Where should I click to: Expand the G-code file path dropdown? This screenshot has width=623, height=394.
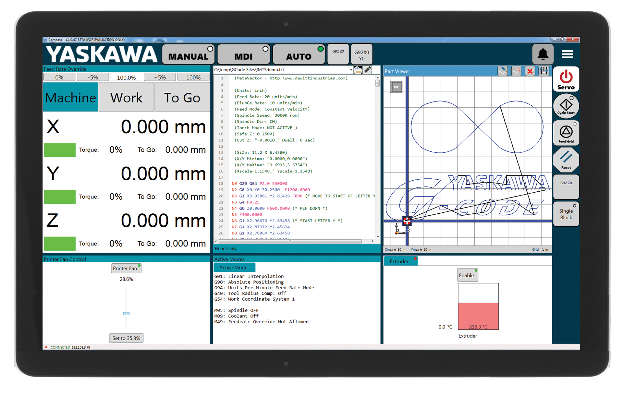click(x=351, y=70)
